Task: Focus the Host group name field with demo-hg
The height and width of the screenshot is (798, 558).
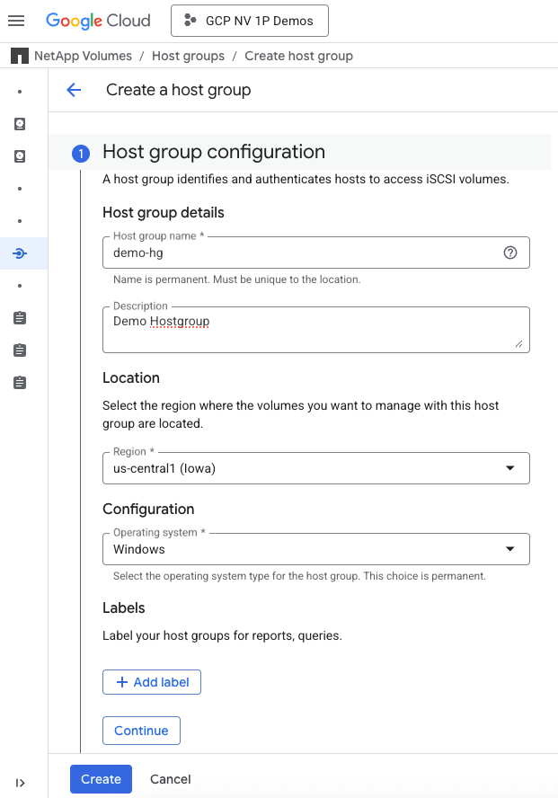Action: click(301, 253)
